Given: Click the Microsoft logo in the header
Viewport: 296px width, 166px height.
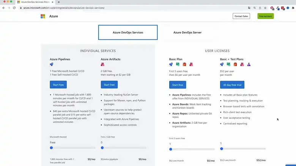Looking at the screenshot, I should click(43, 16).
